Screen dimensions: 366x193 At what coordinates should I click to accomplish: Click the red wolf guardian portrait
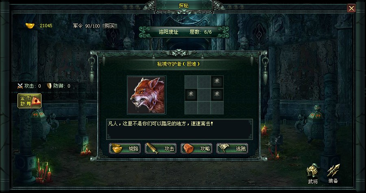pos(146,95)
